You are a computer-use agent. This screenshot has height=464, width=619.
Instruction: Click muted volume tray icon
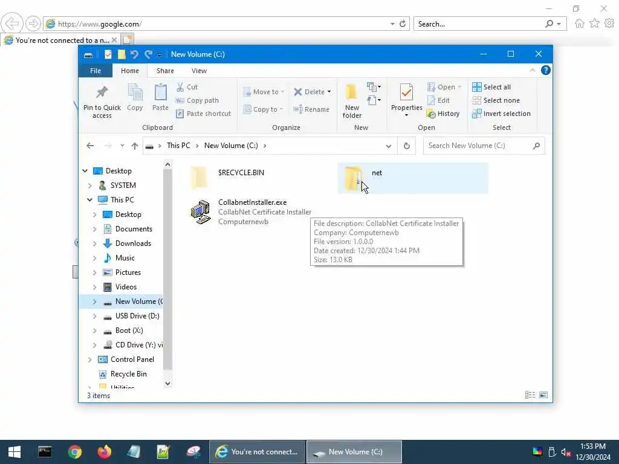point(566,452)
